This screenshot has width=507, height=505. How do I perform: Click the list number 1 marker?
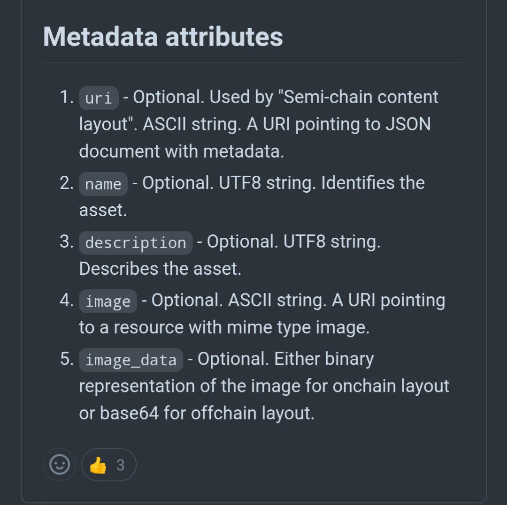coord(67,97)
